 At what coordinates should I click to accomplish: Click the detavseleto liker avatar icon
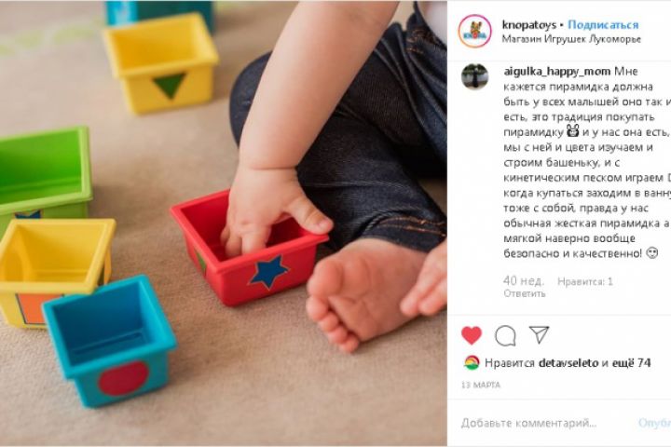(472, 363)
